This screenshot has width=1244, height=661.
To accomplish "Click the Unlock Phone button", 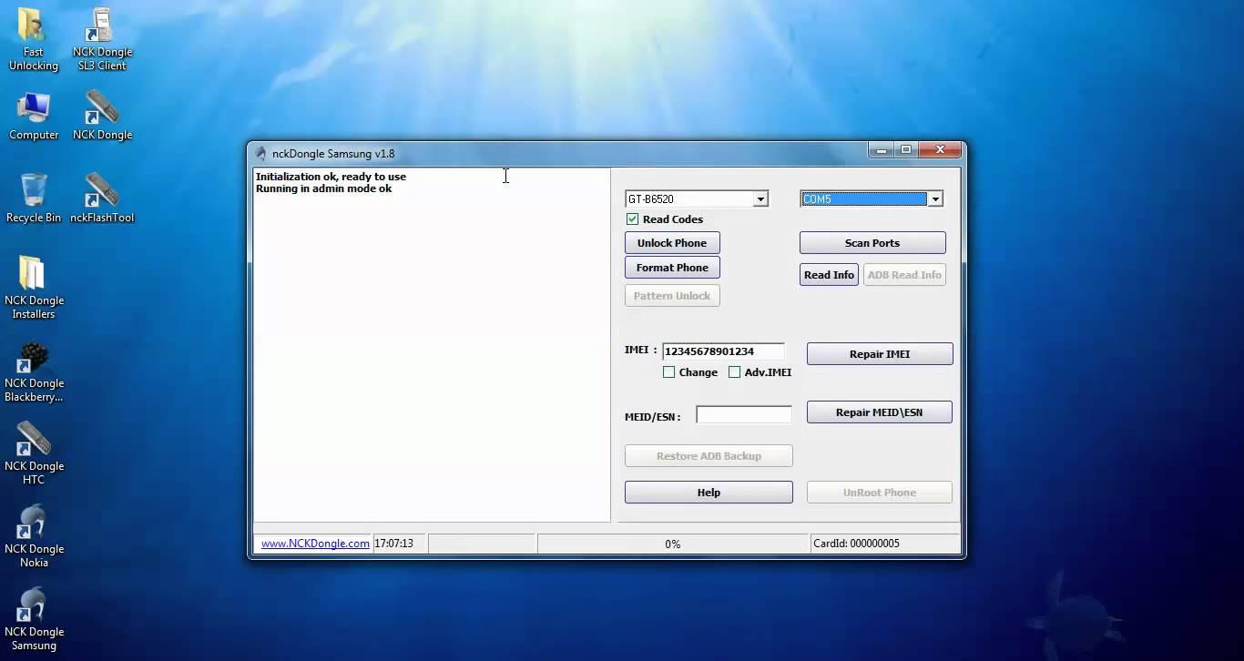I will pos(672,243).
